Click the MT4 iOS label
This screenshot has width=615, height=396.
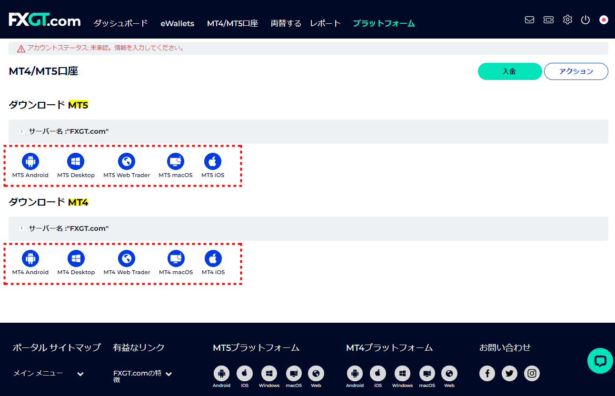[x=213, y=272]
